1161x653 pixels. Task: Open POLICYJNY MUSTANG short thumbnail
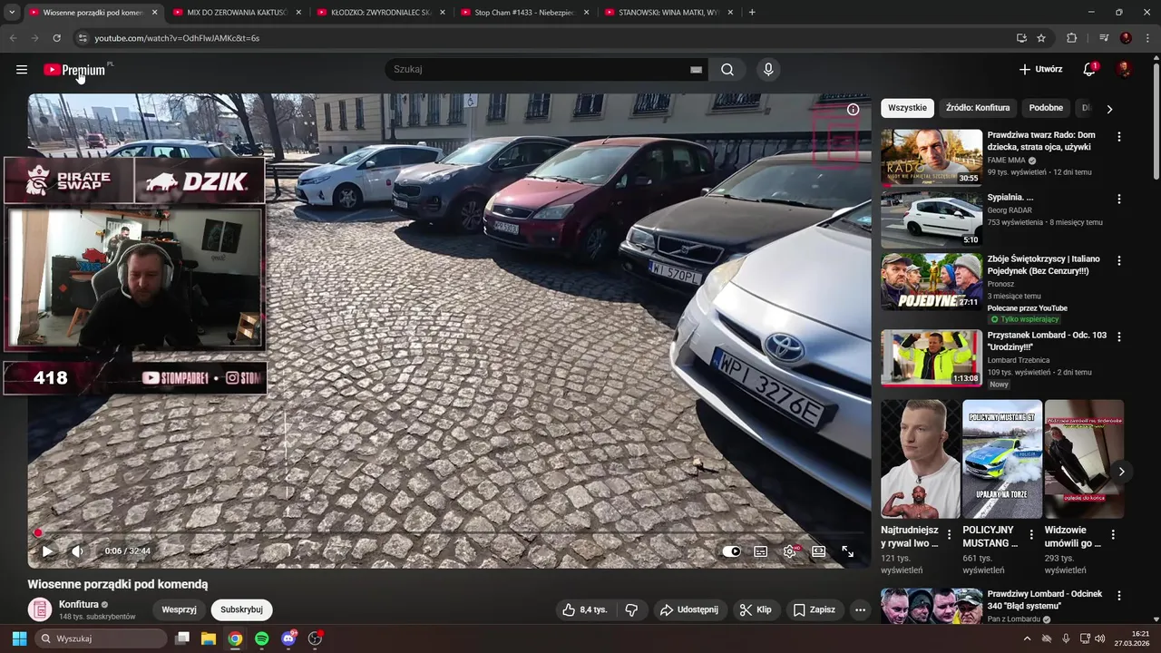(1002, 459)
